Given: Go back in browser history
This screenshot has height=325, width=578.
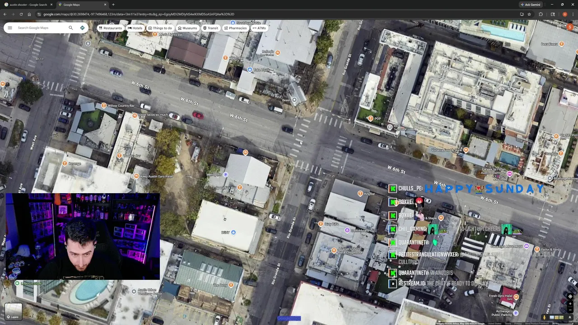Looking at the screenshot, I should (5, 14).
